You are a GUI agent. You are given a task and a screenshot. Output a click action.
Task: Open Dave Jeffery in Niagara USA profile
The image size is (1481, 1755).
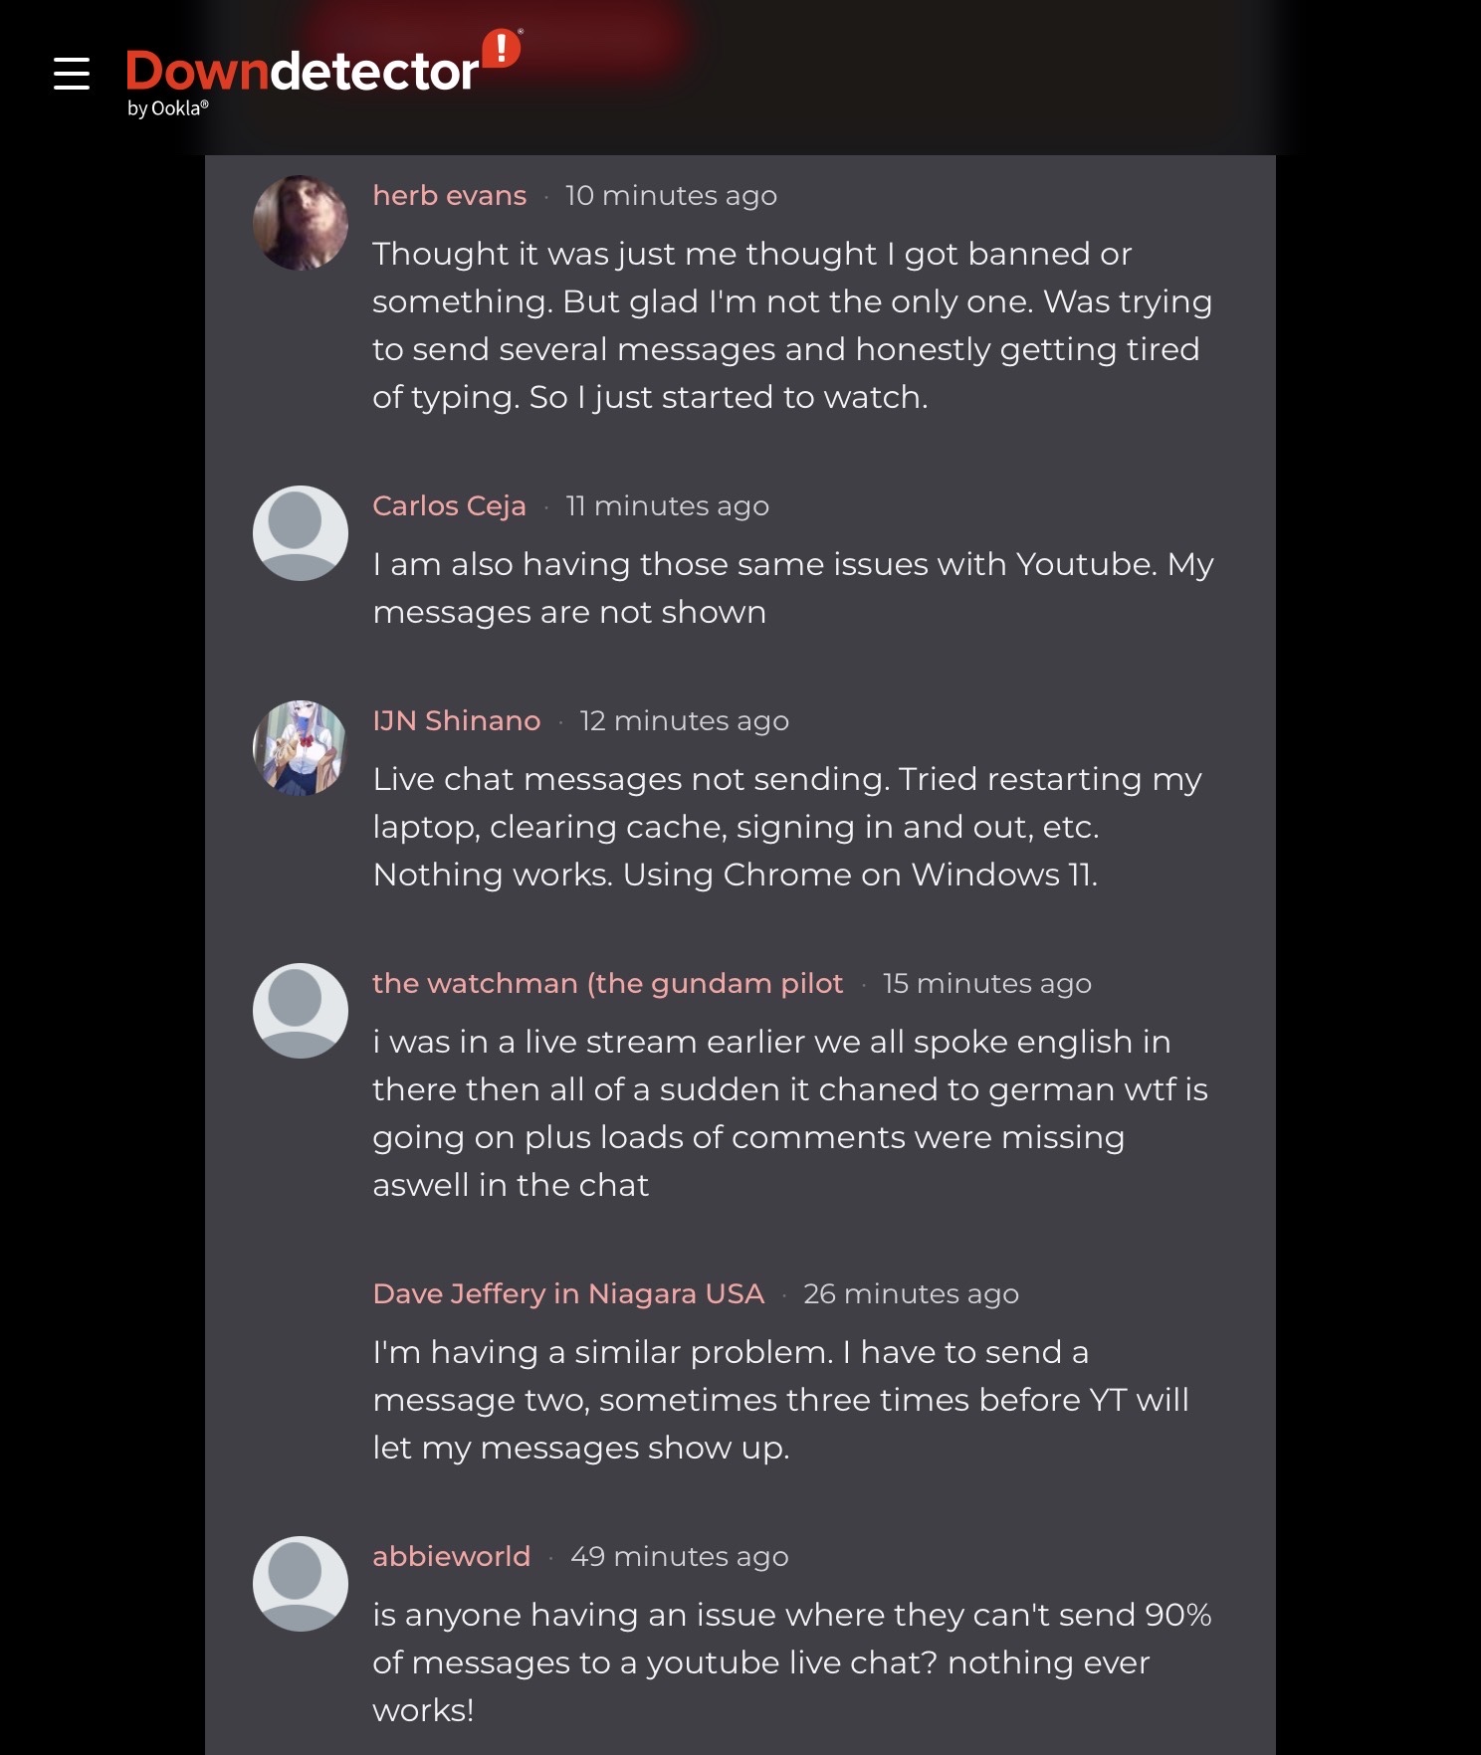[x=567, y=1294]
